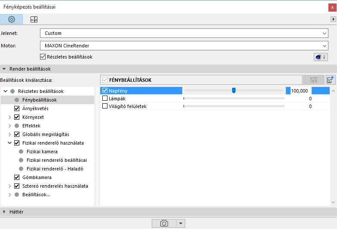Toggle the Környezet checkbox
This screenshot has height=229, width=337.
17,117
